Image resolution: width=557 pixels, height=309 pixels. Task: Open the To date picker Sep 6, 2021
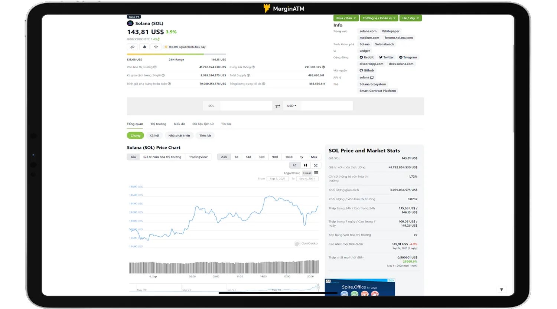(x=307, y=179)
